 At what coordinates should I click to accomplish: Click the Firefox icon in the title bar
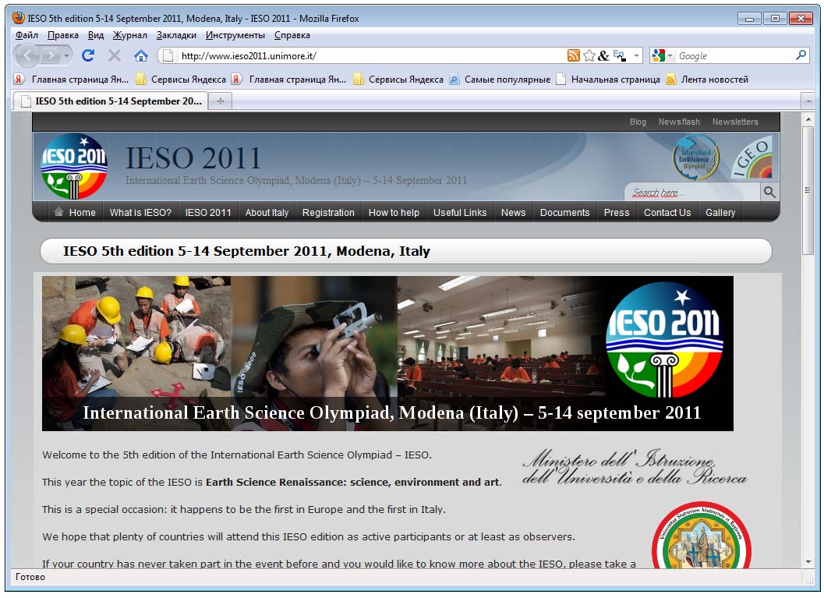click(x=19, y=18)
